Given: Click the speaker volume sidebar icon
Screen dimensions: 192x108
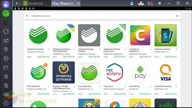Looking at the screenshot, I should pyautogui.click(x=6, y=94).
